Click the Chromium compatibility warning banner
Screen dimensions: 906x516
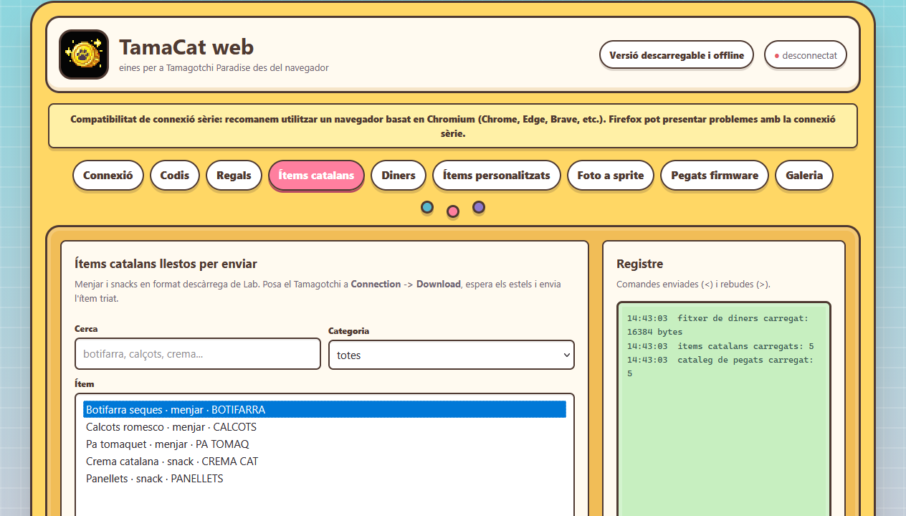(x=453, y=126)
